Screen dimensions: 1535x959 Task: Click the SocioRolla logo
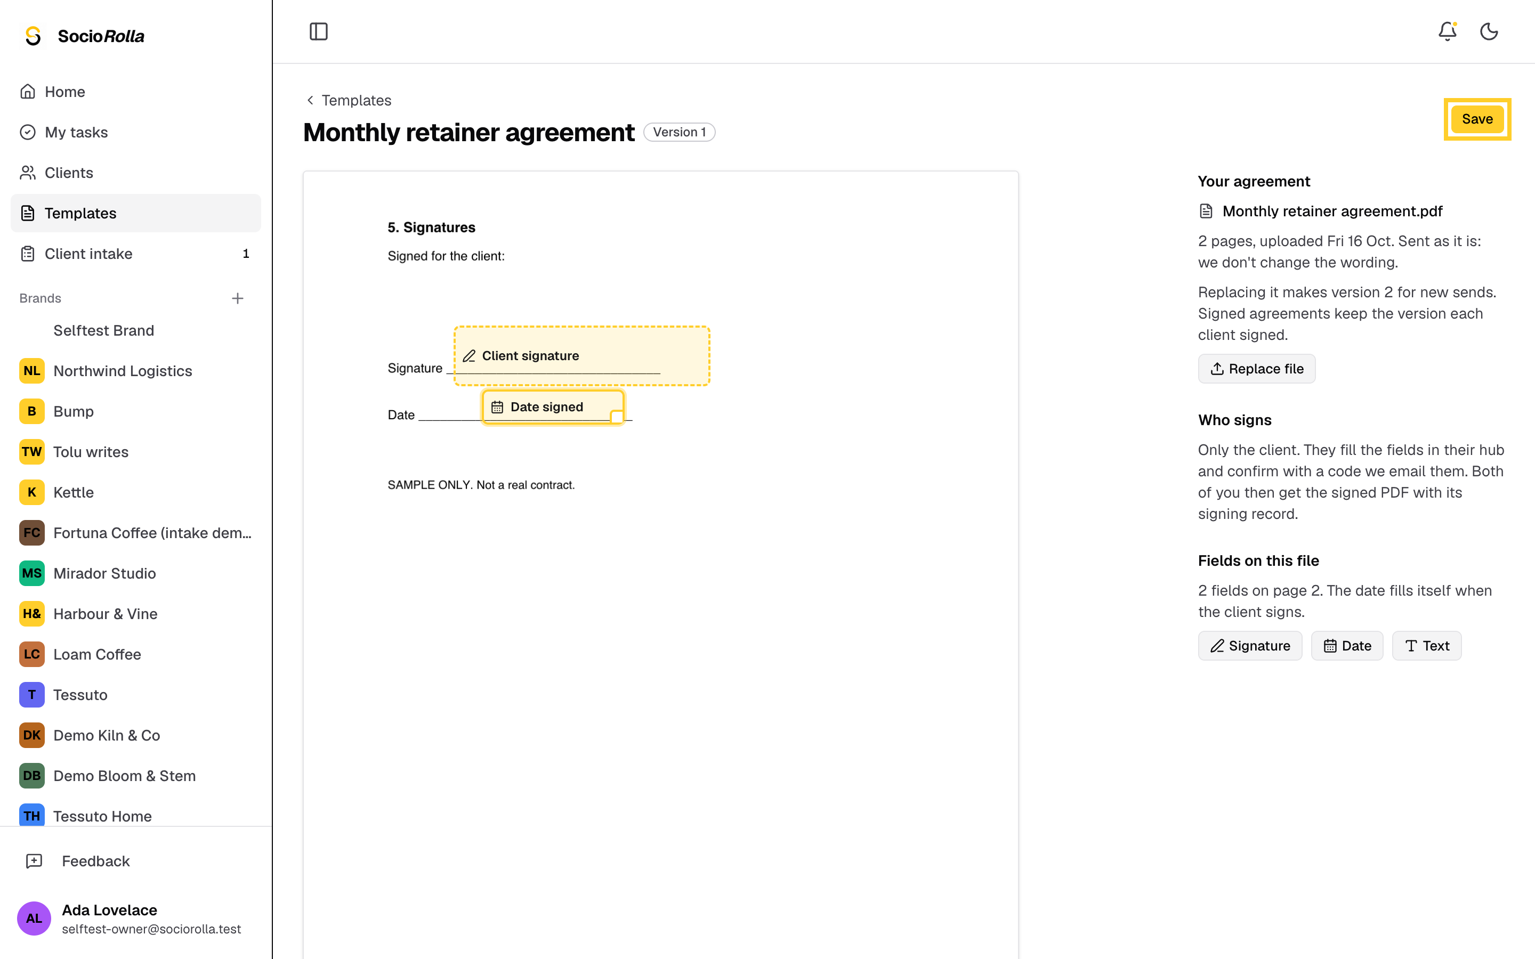[x=84, y=36]
